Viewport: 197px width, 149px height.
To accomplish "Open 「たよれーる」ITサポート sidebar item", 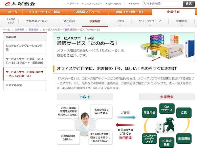I will (x=25, y=61).
